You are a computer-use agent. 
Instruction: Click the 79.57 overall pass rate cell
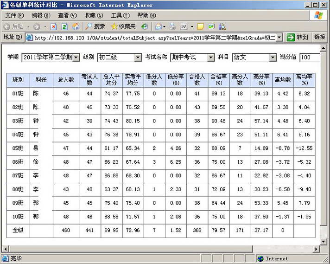[x=218, y=231]
